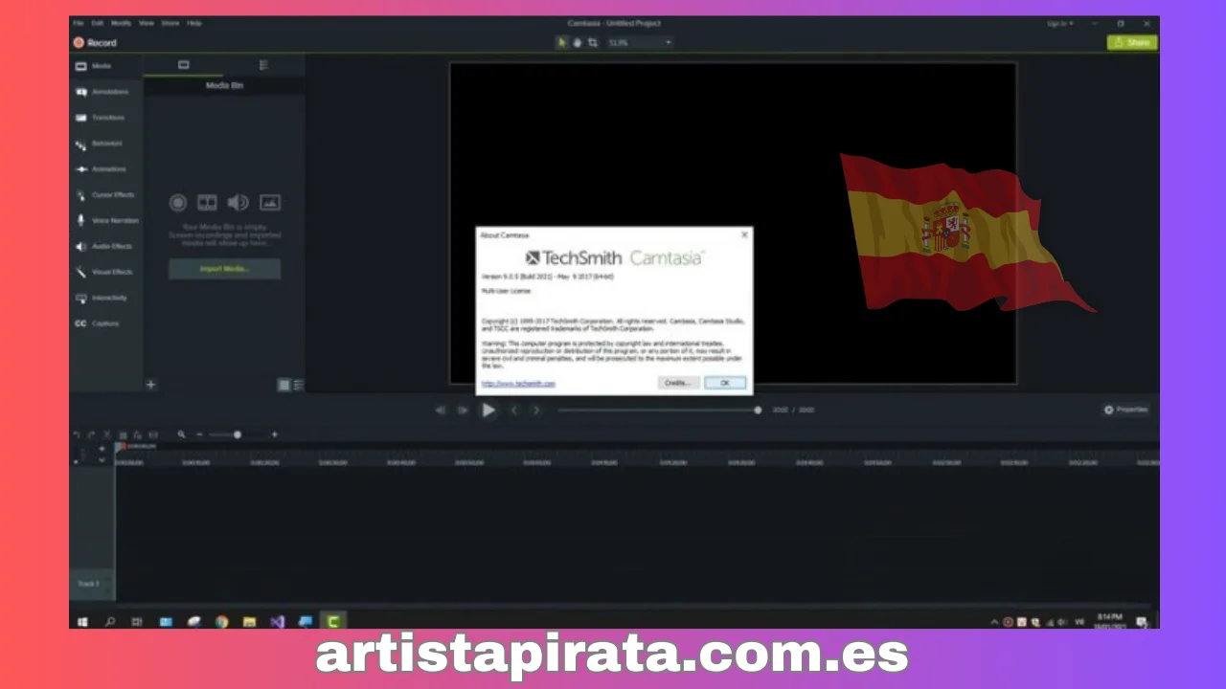This screenshot has width=1226, height=689.
Task: Click the video clip icon in Media Bin
Action: tap(208, 202)
